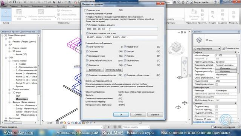This screenshot has width=241, height=136.
Task: Open the 'Главная модель' workset dropdown in status bar
Action: (x=136, y=127)
